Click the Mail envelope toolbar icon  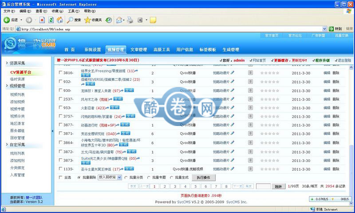click(119, 20)
